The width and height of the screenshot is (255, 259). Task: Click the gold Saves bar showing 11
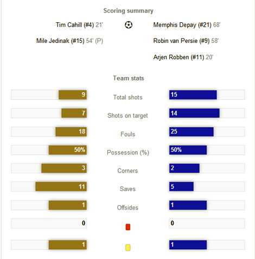pos(61,187)
